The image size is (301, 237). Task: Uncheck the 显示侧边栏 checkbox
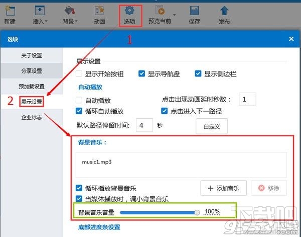[198, 73]
